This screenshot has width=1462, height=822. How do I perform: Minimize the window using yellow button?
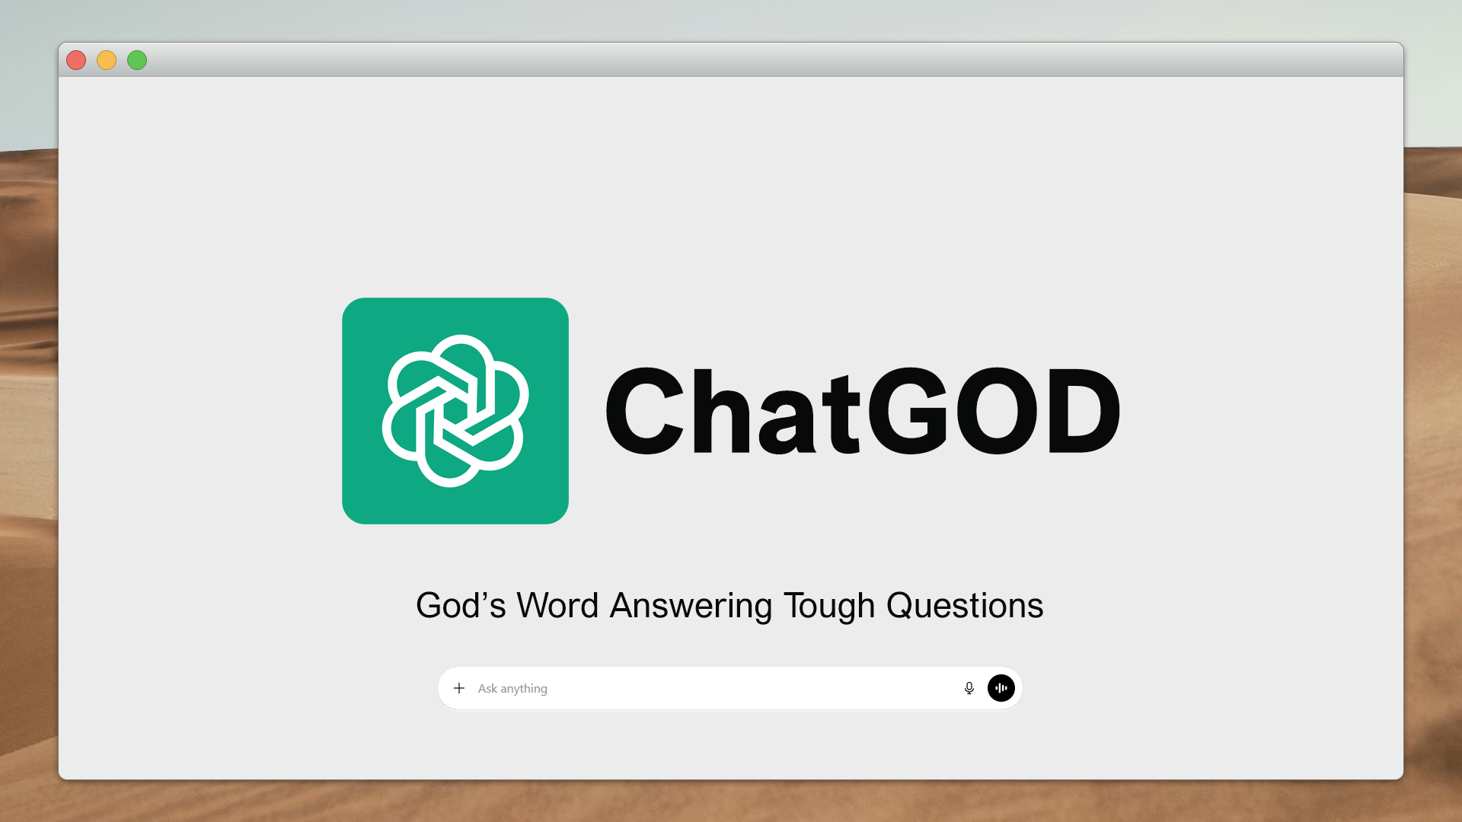pyautogui.click(x=107, y=60)
